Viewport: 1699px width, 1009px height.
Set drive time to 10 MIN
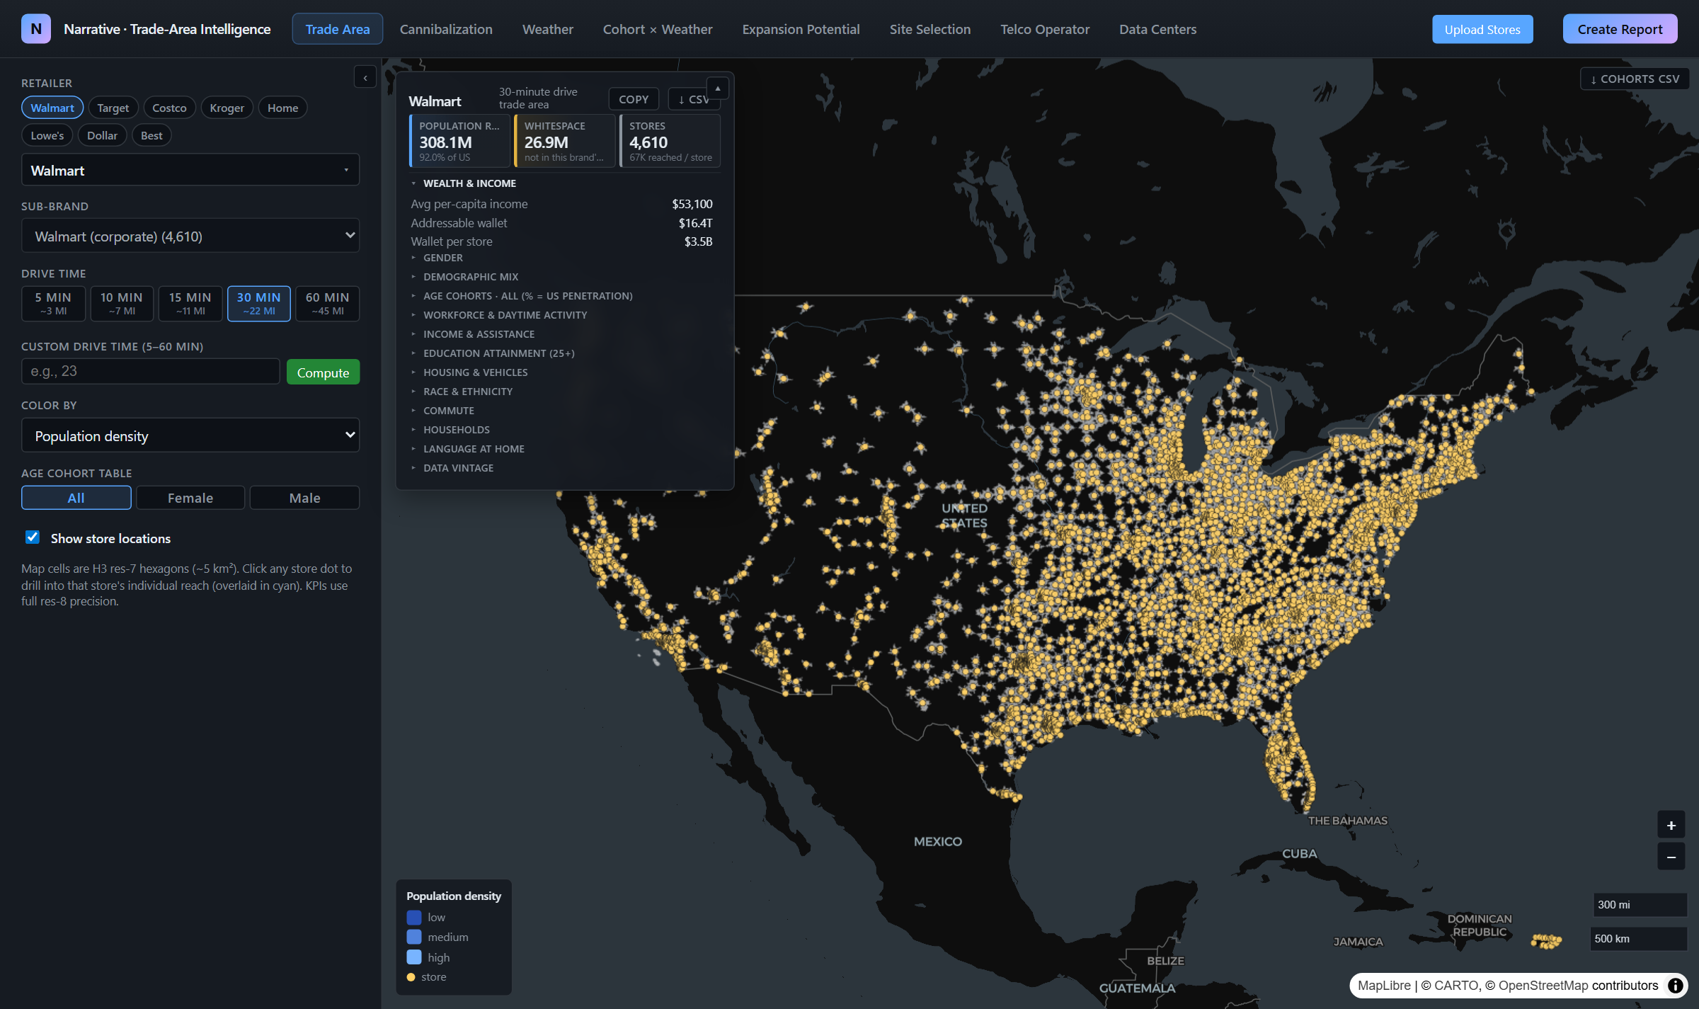pos(122,303)
